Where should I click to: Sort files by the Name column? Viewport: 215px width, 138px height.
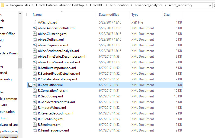coord(37,15)
